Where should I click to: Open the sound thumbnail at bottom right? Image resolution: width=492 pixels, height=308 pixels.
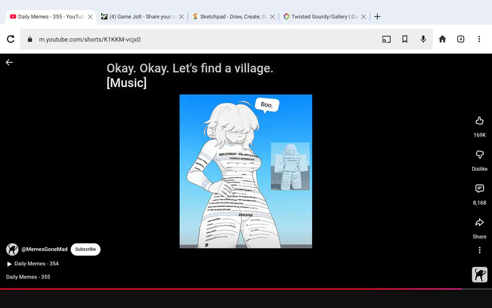[x=479, y=275]
